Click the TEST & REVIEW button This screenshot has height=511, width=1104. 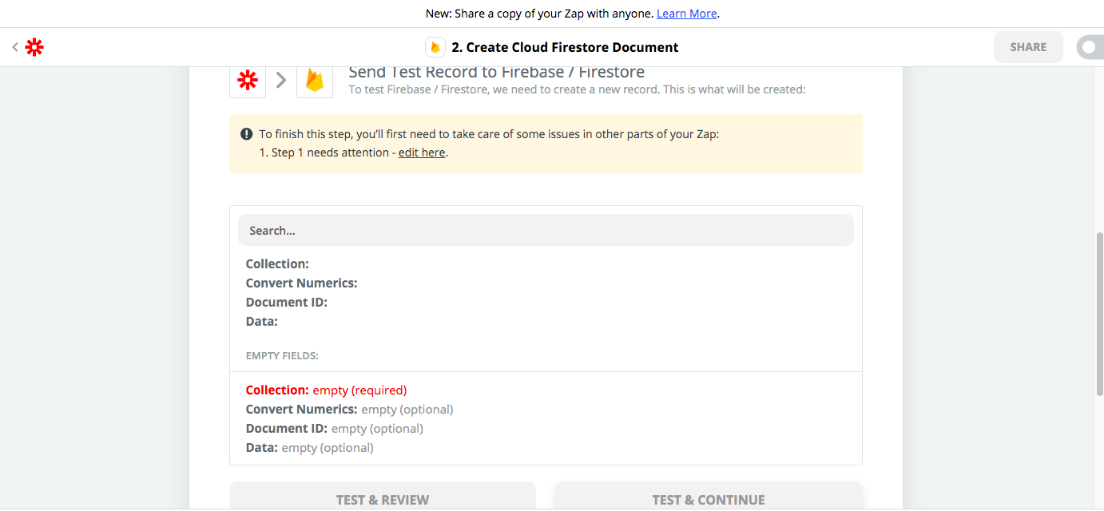coord(383,497)
